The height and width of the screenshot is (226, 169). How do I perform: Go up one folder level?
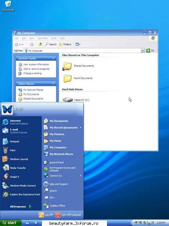coord(40,44)
